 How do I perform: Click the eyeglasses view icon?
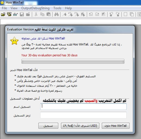(x=16, y=14)
